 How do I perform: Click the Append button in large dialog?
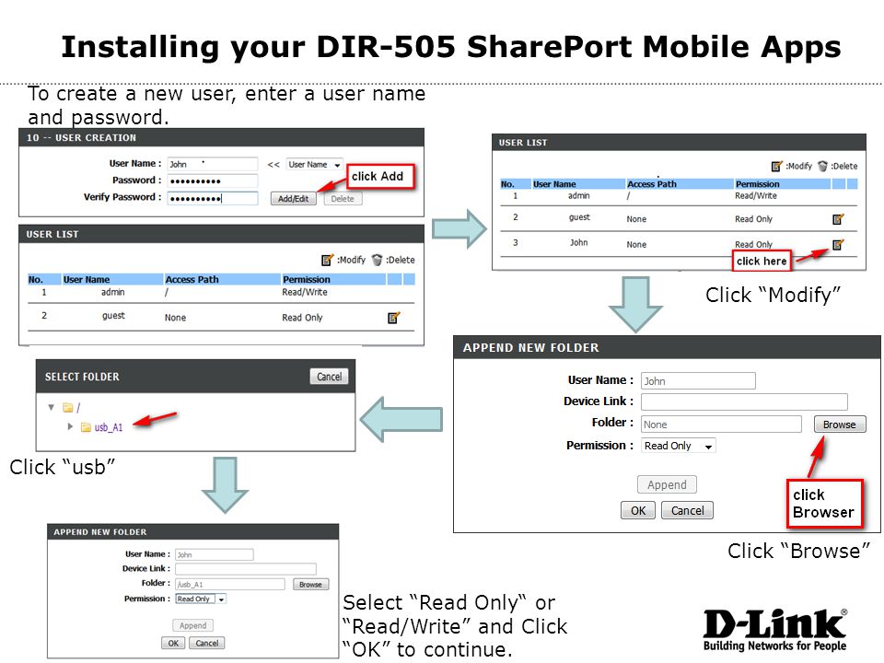pos(667,485)
